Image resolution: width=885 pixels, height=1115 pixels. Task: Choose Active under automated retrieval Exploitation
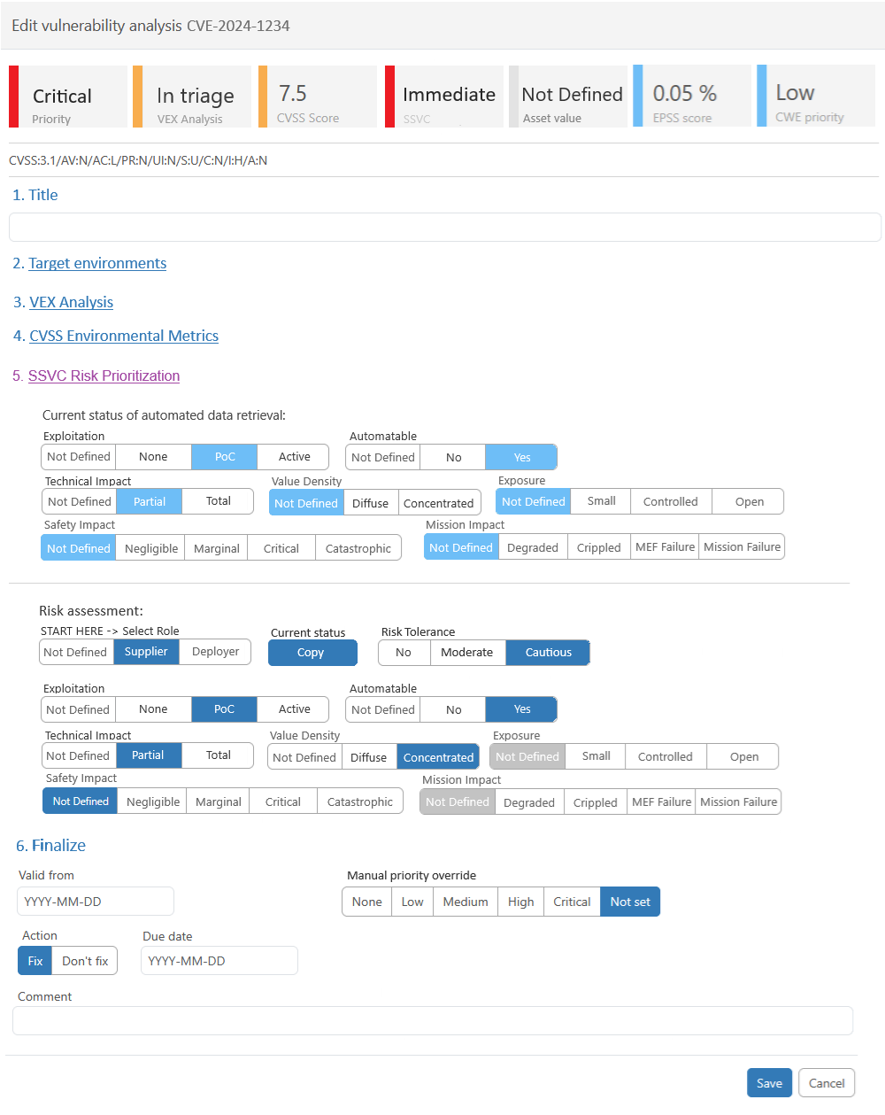pyautogui.click(x=294, y=457)
